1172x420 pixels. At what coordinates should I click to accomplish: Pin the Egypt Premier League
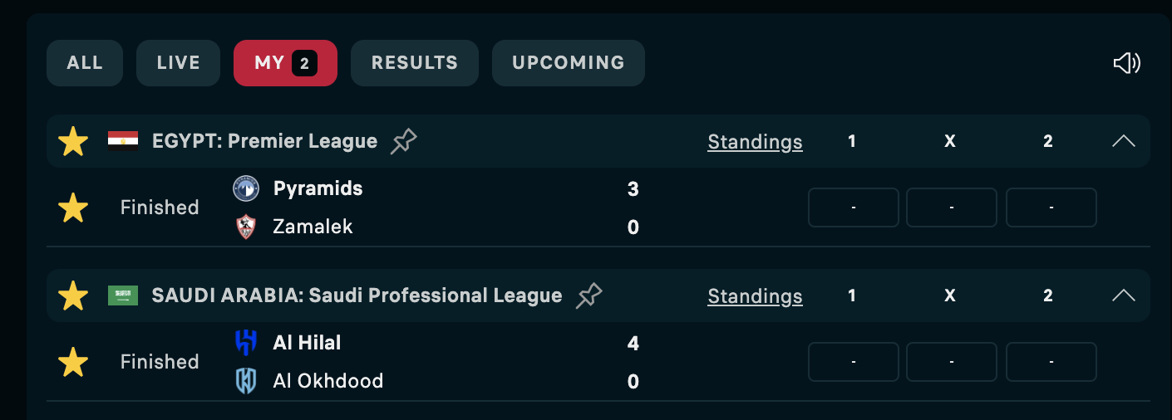(404, 141)
